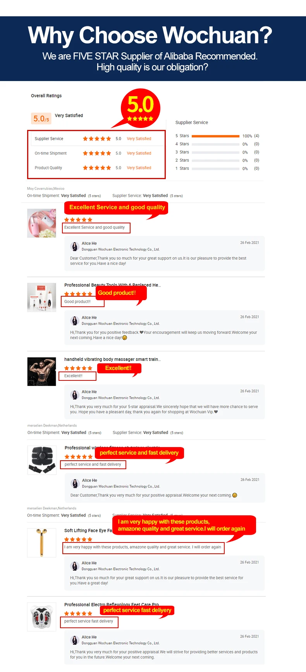Screen dimensions: 306x672
Task: Select the muscular man body massager thumbnail
Action: point(41,371)
